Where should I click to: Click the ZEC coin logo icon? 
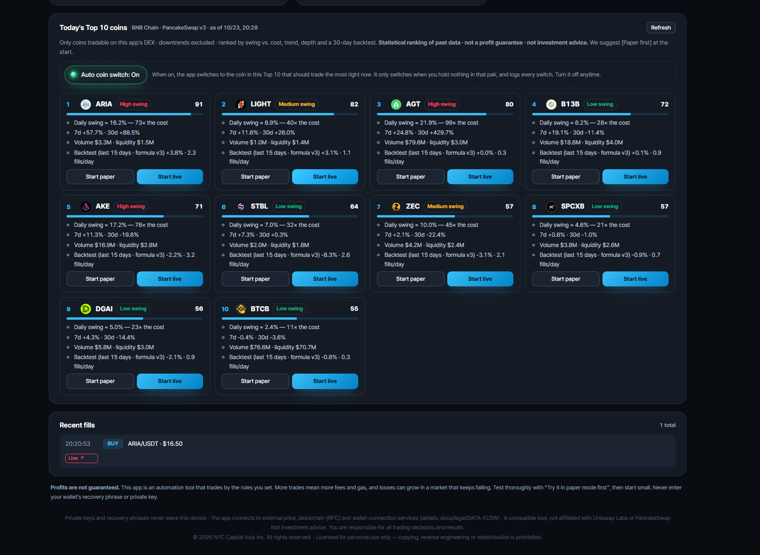coord(396,206)
